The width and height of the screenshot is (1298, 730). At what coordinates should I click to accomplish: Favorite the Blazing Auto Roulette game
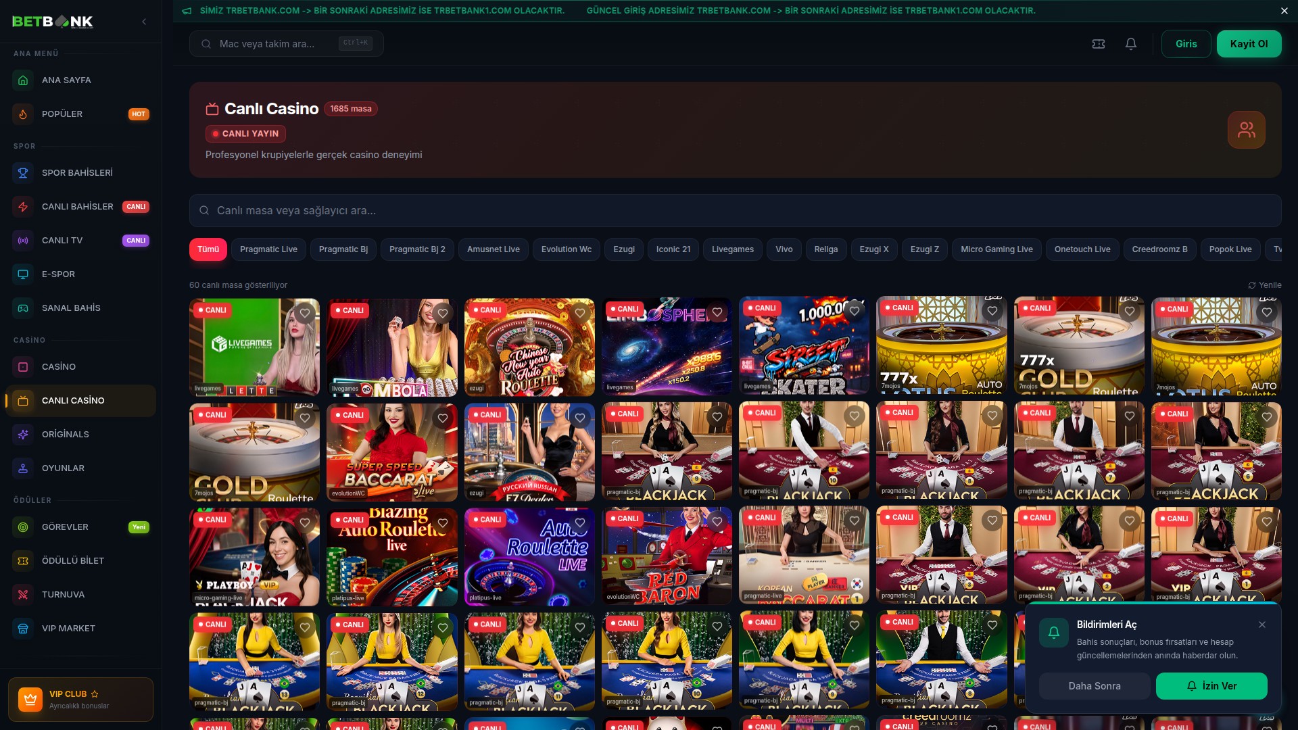(x=443, y=522)
